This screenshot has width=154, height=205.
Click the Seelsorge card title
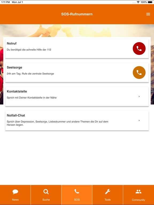(14, 68)
